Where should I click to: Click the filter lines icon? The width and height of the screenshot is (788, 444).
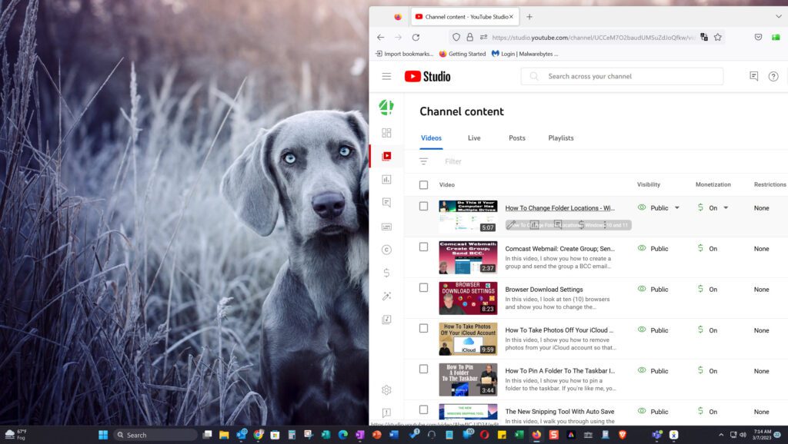[424, 161]
